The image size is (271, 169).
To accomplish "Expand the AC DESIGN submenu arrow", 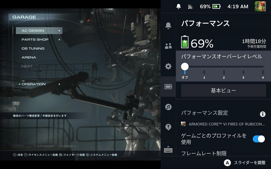I will pos(59,31).
